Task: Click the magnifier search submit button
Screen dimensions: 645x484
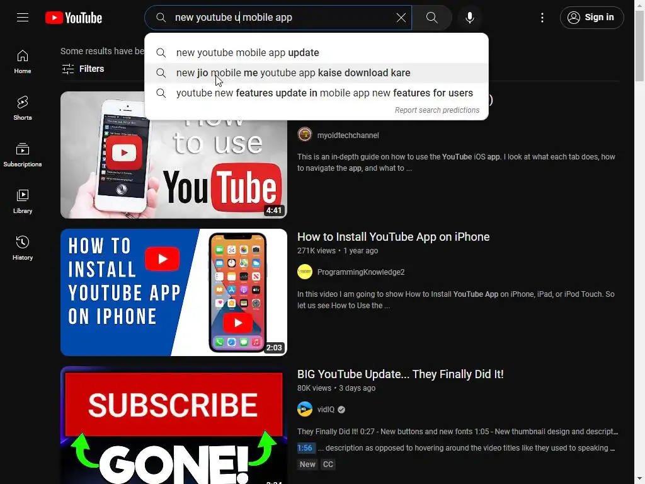Action: (431, 18)
